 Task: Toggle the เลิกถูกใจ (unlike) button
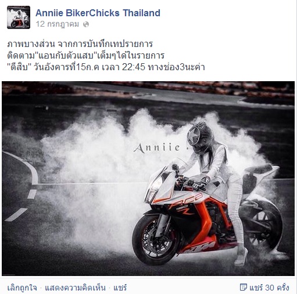click(22, 288)
